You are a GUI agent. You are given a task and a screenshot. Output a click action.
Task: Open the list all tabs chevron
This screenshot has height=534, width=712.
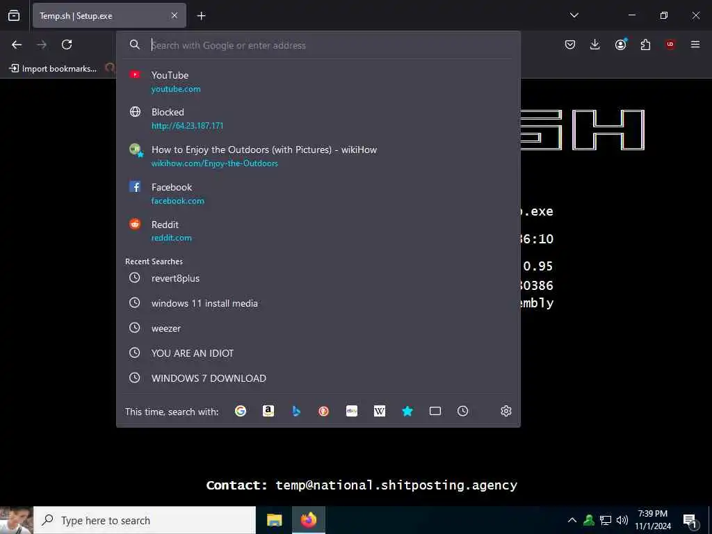coord(574,15)
